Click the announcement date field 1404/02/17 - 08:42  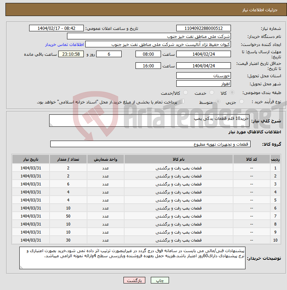pos(56,28)
